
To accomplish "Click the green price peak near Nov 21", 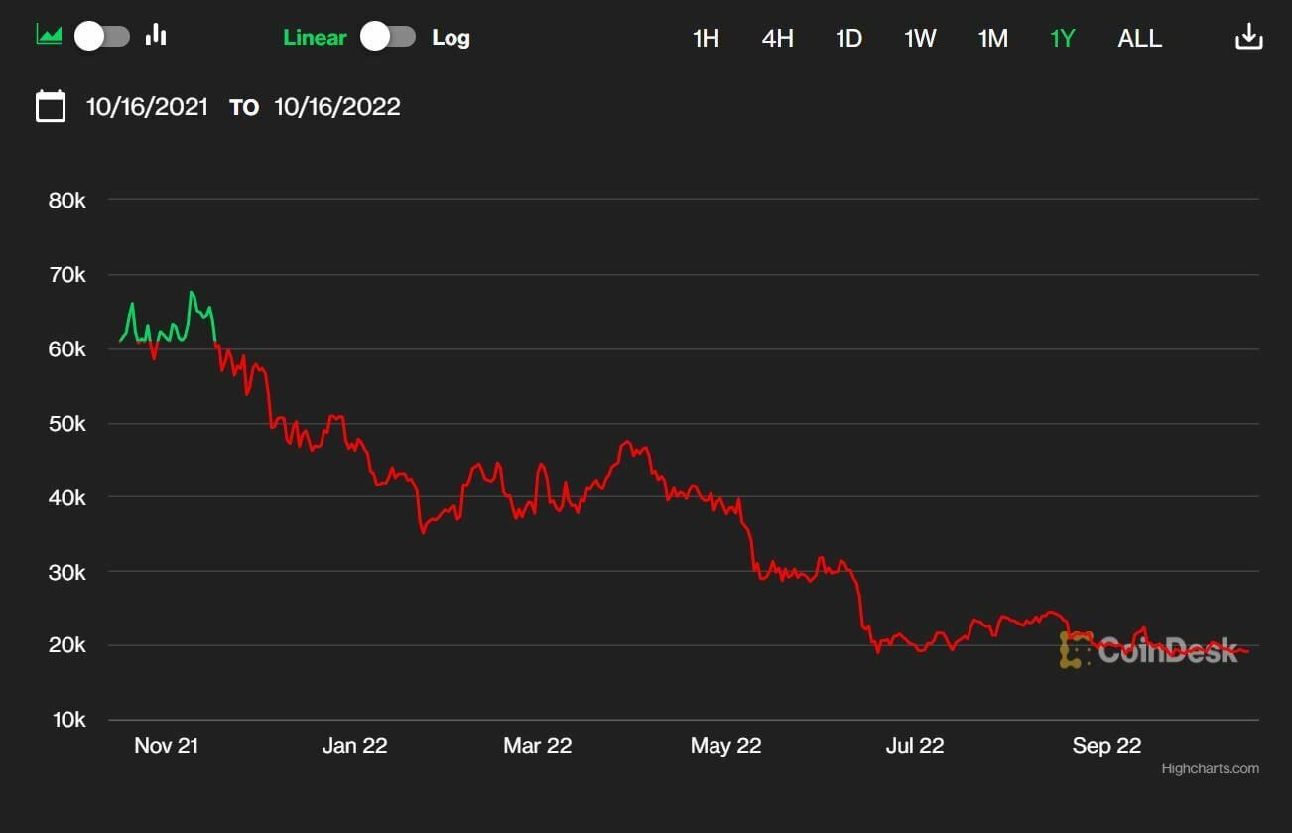I will [x=192, y=293].
